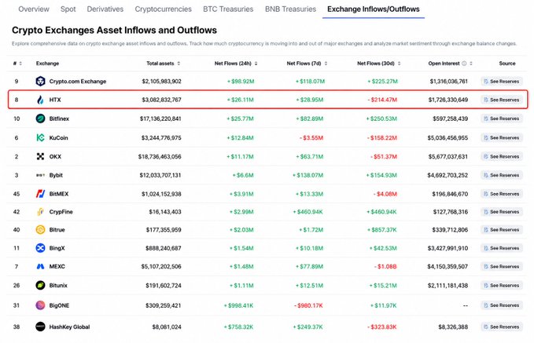Click the Bitrue logo icon
The image size is (534, 343).
tap(40, 230)
